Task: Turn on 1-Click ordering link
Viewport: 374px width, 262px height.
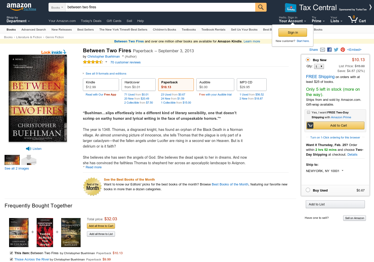Action: tap(335, 137)
